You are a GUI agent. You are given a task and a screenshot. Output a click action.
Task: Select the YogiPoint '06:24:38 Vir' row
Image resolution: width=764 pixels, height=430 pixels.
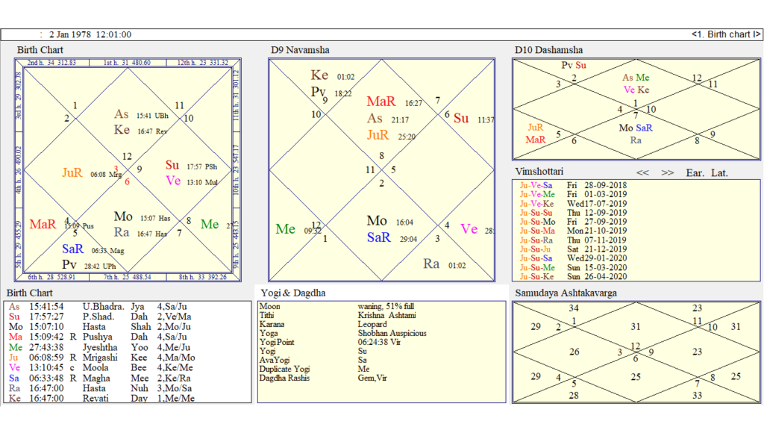(330, 342)
